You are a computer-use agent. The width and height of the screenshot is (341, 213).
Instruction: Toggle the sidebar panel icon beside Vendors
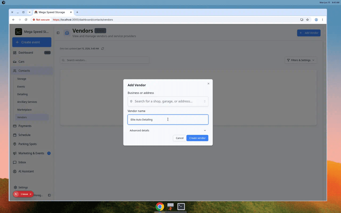pos(58,33)
